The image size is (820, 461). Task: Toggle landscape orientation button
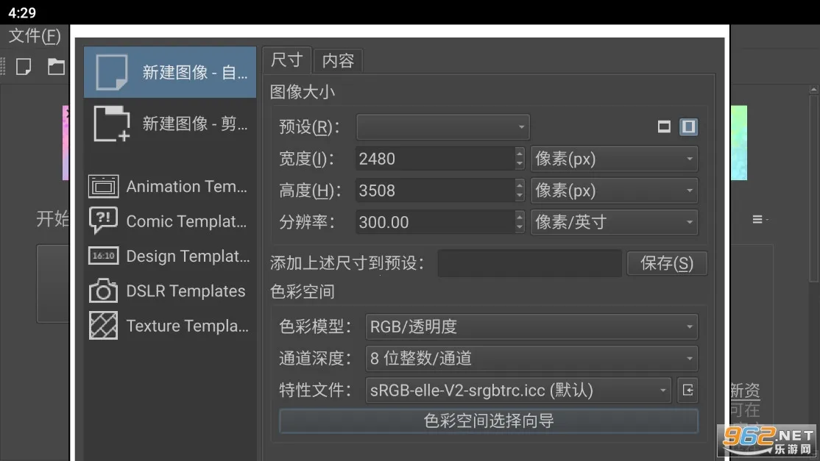pyautogui.click(x=664, y=127)
